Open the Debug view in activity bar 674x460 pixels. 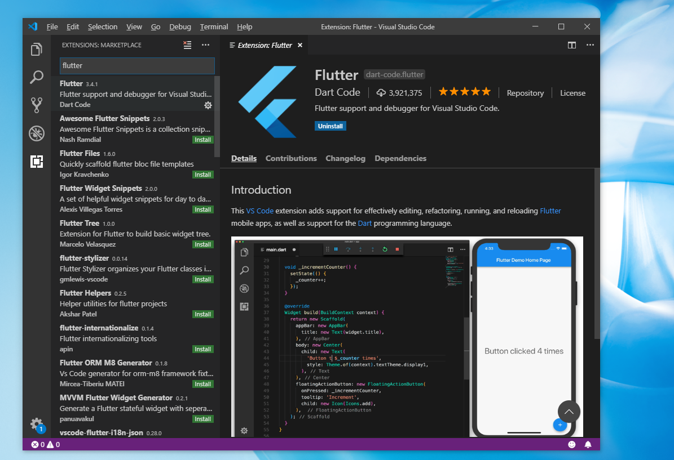pyautogui.click(x=37, y=133)
